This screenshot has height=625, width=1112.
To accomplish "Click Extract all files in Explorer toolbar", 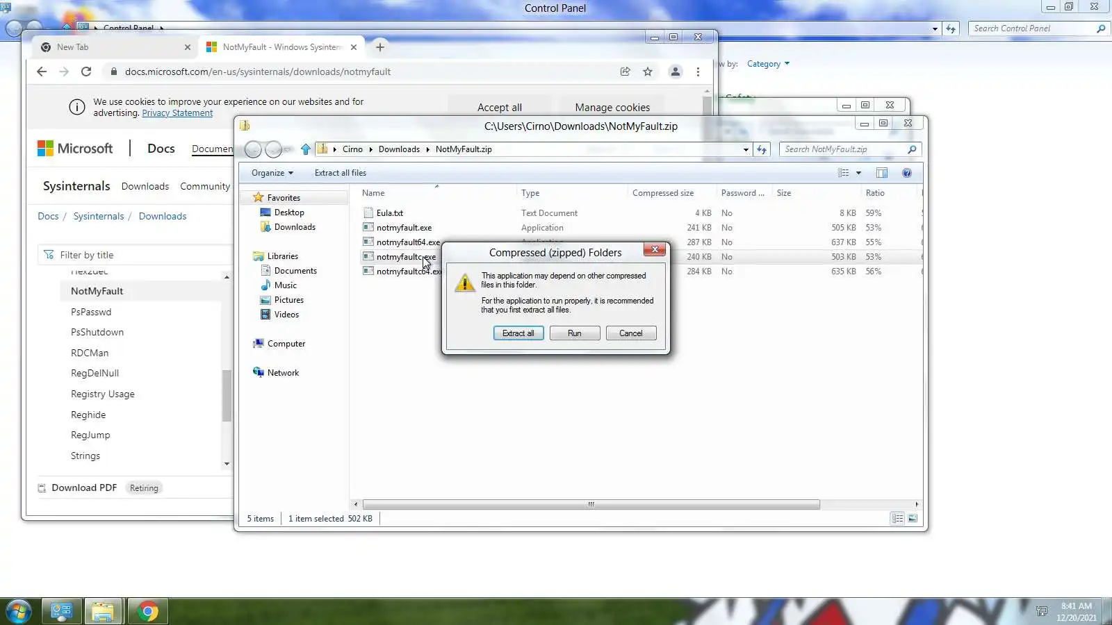I will point(341,173).
